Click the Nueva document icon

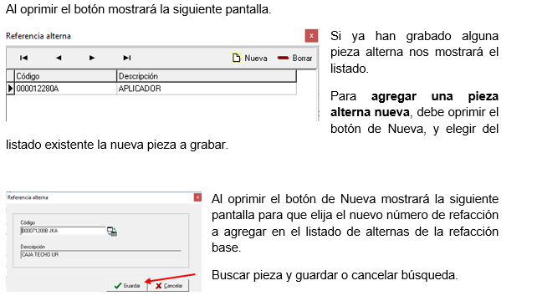point(237,58)
